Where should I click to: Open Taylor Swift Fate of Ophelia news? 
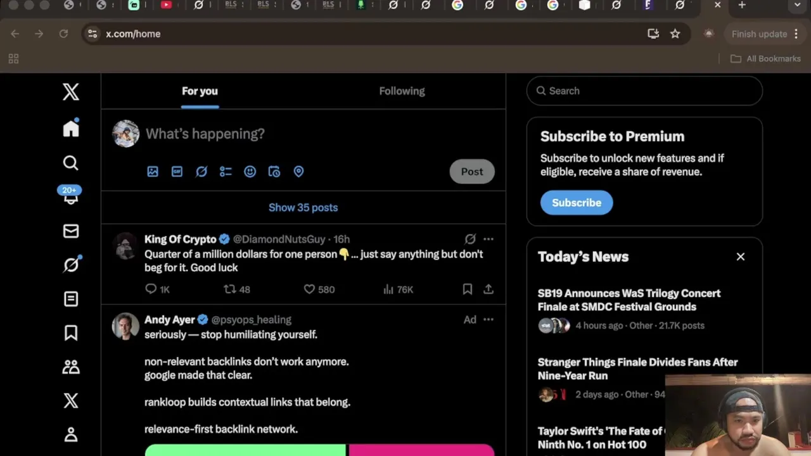point(601,438)
